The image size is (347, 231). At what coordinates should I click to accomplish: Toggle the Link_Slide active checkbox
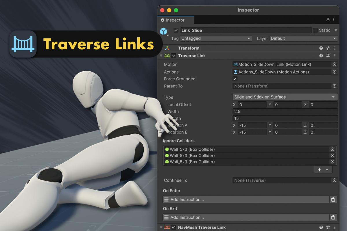(176, 30)
